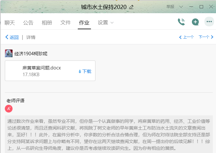Click 举报 to report the group
The width and height of the screenshot is (216, 153).
(x=170, y=7)
